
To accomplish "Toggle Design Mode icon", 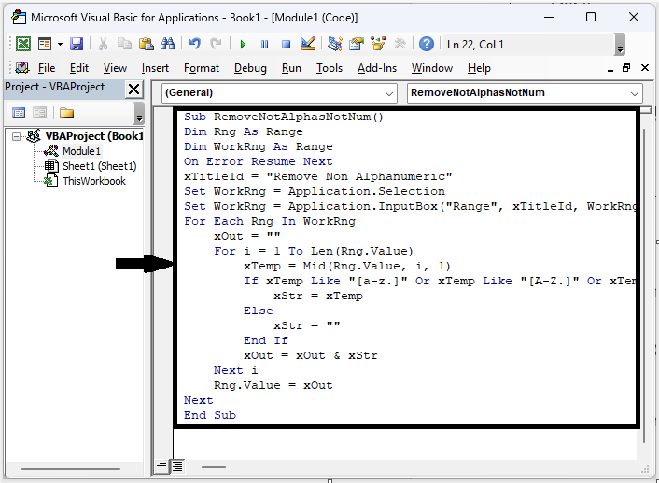I will 308,44.
